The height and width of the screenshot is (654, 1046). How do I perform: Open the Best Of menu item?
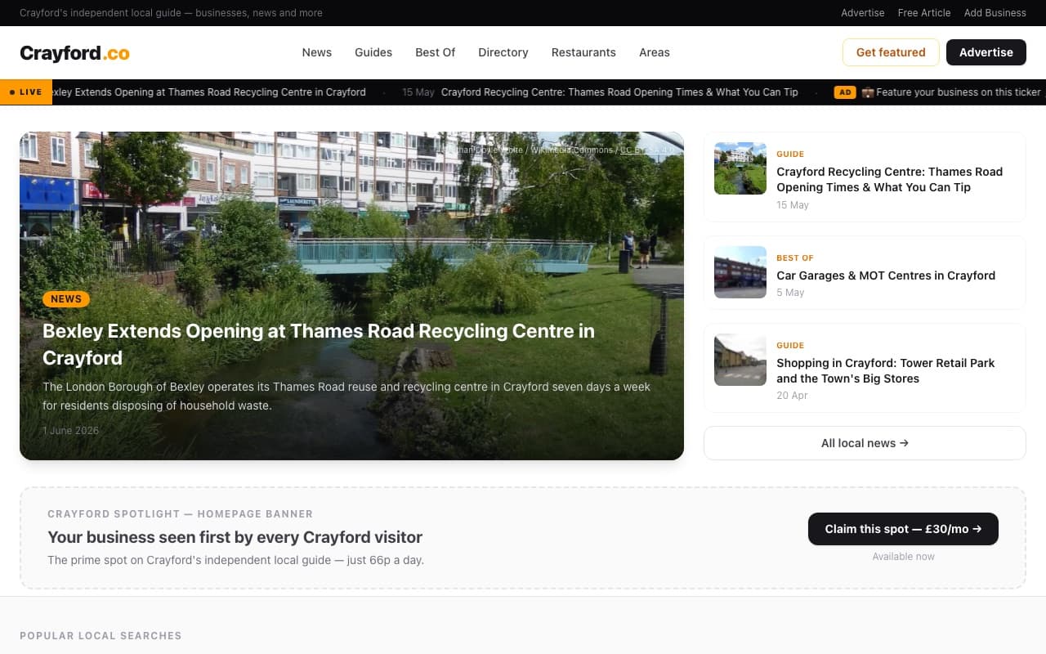pyautogui.click(x=435, y=52)
